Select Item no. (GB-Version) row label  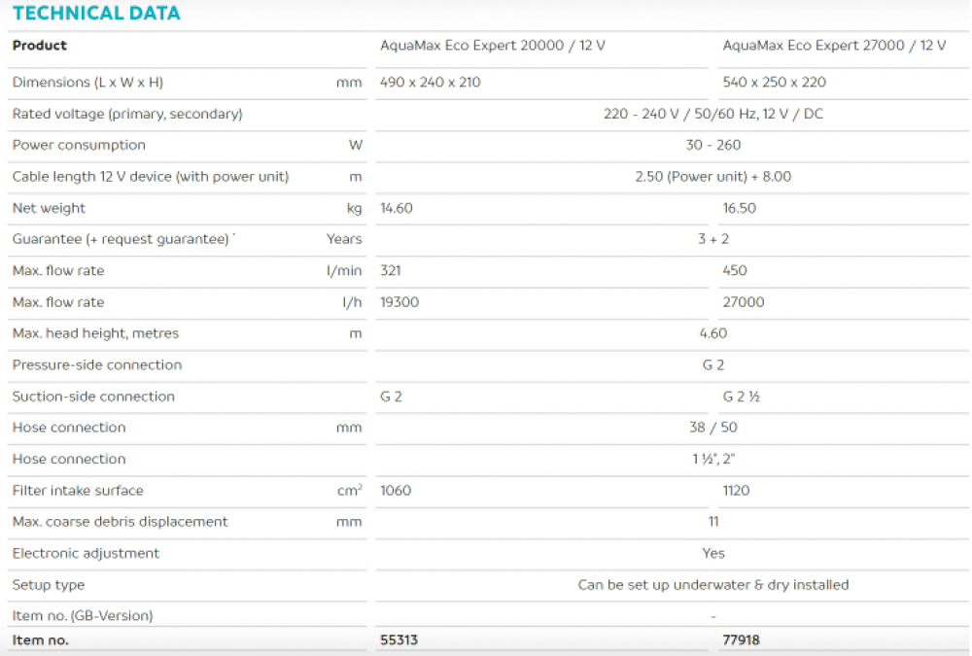(83, 616)
